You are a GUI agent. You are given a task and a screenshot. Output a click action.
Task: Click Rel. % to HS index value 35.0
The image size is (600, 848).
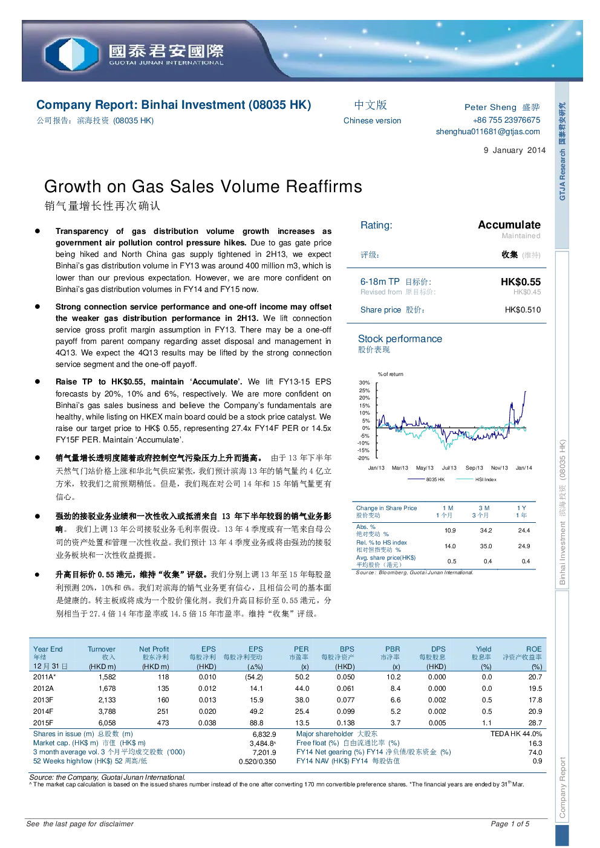(486, 546)
